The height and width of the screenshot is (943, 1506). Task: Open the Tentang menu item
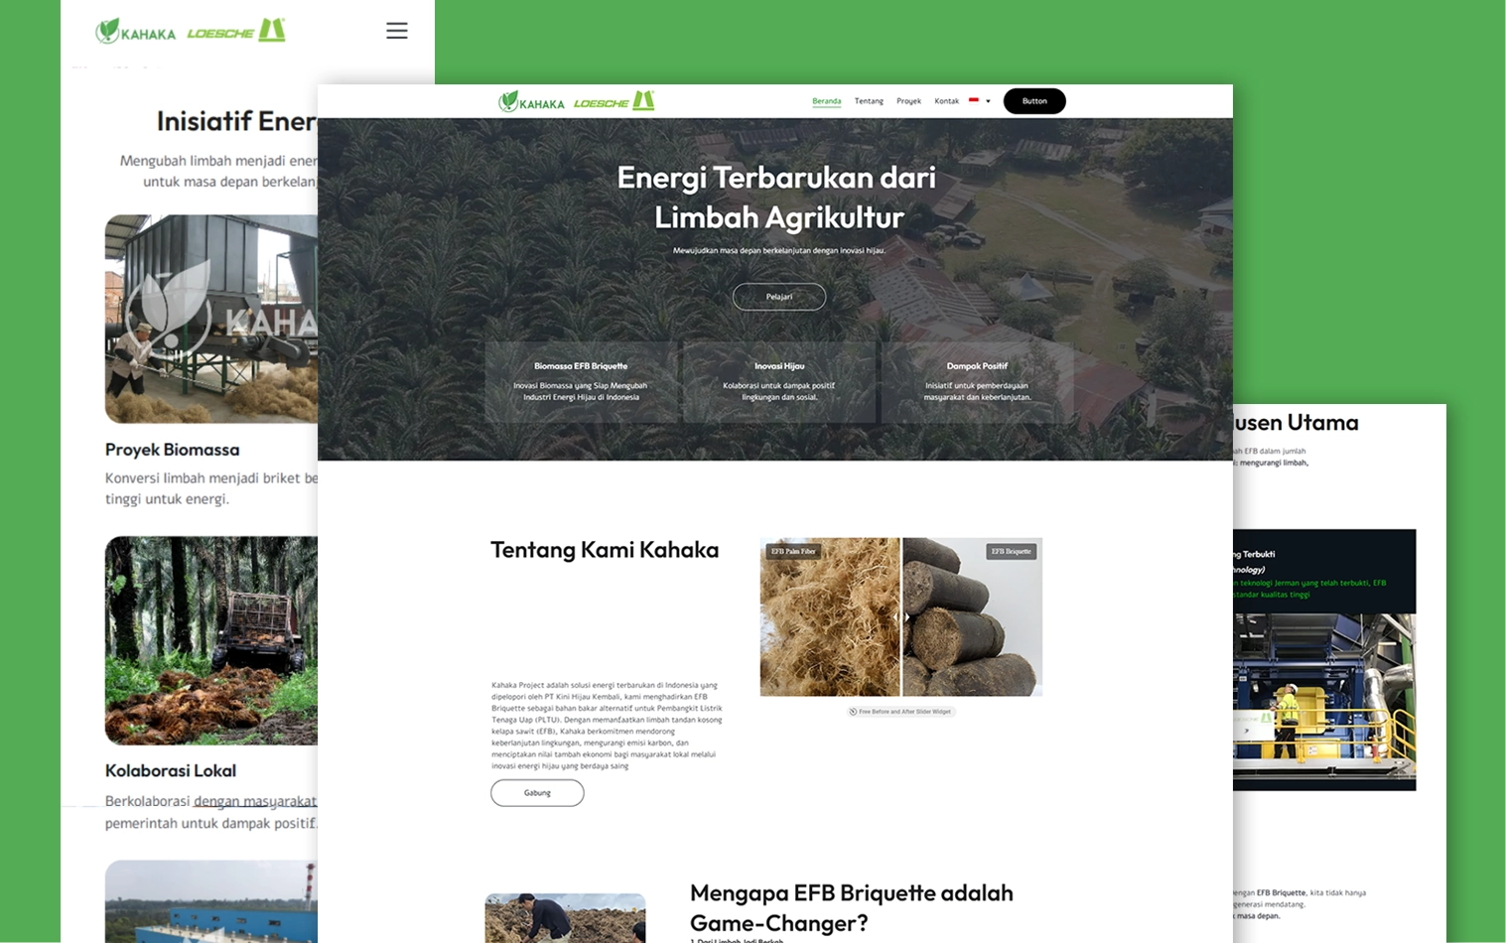869,101
